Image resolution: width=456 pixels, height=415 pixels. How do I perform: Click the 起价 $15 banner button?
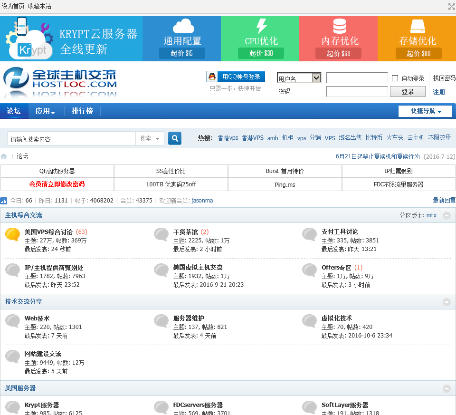point(182,53)
